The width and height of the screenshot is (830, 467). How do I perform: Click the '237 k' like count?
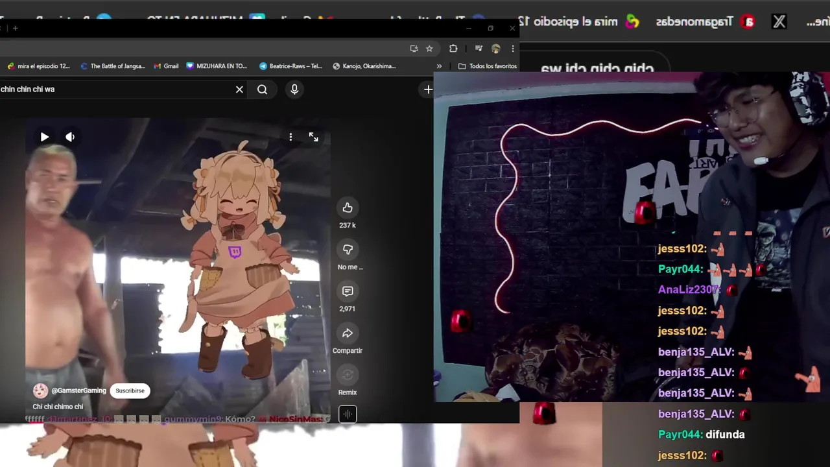click(348, 225)
